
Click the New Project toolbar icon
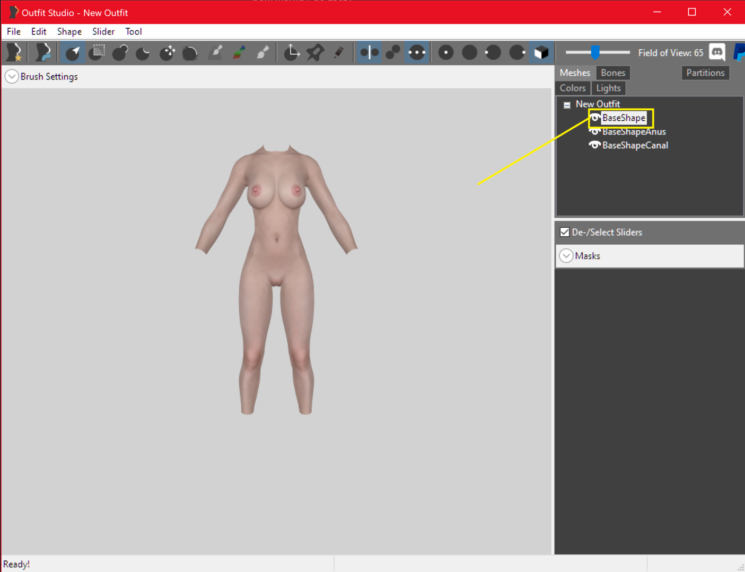pos(14,52)
